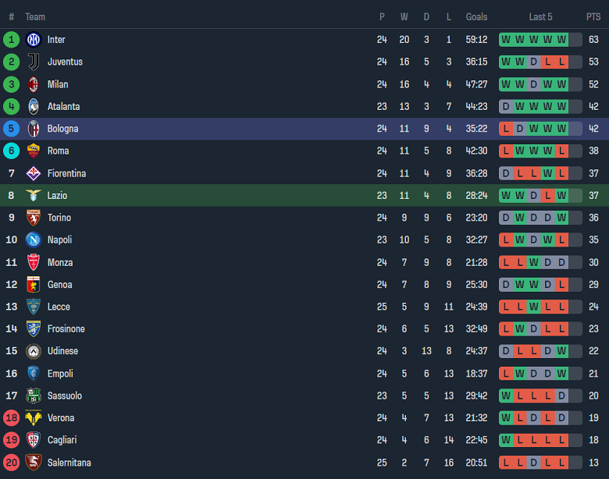Click the Napoli club crest icon
This screenshot has height=479, width=609.
pos(34,239)
